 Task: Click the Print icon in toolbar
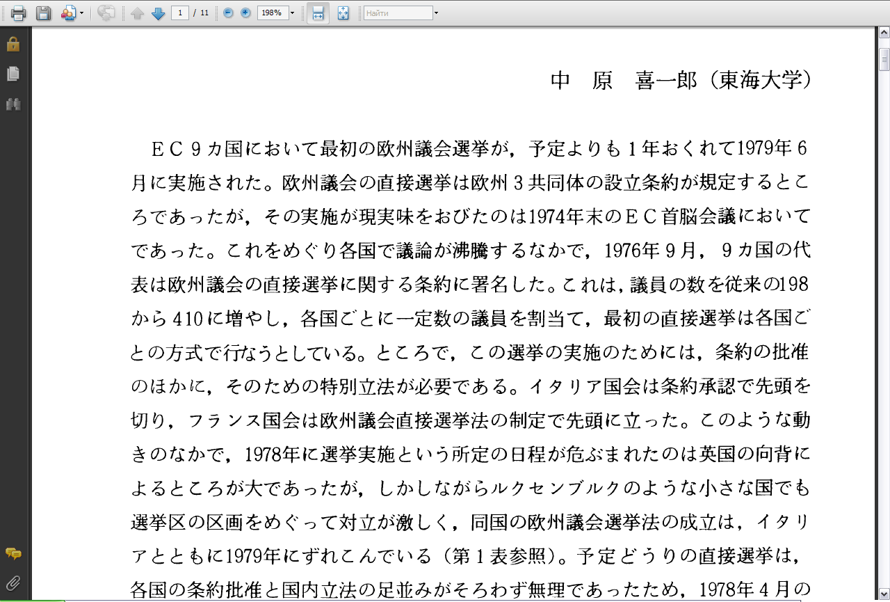coord(18,13)
